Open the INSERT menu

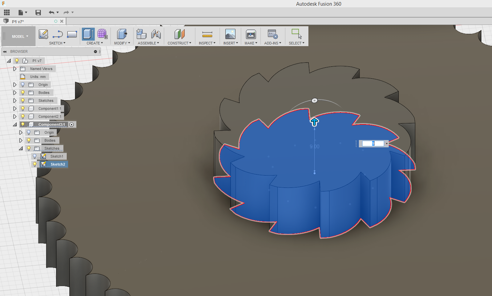click(230, 43)
